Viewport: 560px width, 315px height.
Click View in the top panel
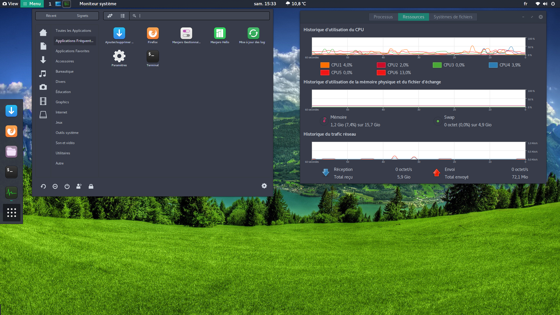pyautogui.click(x=10, y=4)
